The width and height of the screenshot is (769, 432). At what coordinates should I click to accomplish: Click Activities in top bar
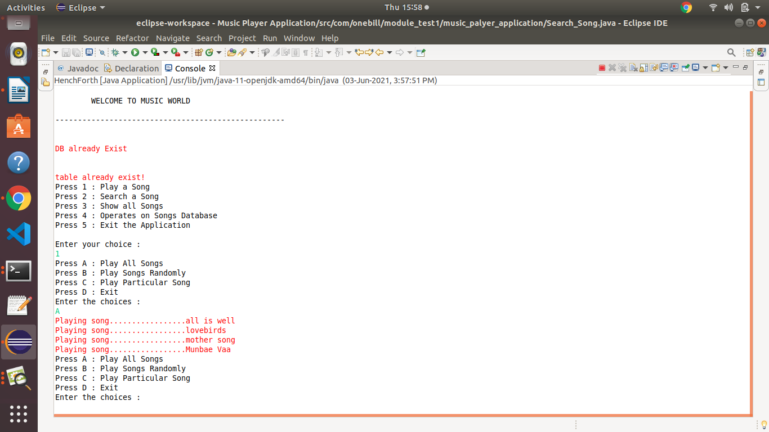point(26,7)
